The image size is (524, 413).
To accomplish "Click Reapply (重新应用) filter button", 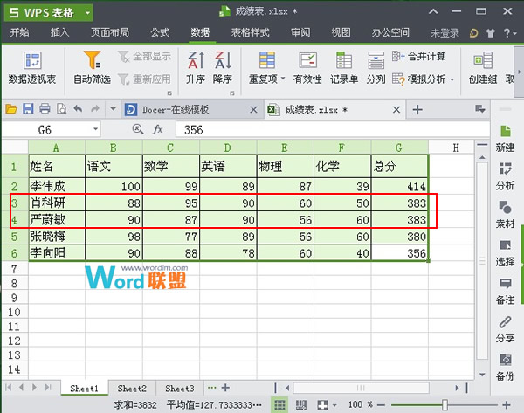I will [145, 79].
